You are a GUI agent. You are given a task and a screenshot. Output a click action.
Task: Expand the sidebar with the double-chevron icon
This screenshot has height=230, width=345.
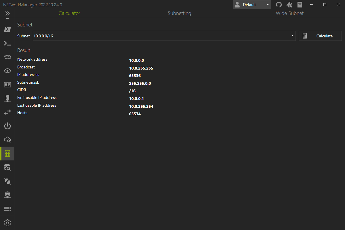click(7, 13)
